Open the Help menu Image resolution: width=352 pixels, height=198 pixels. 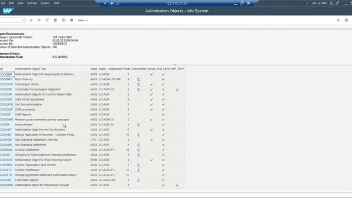coord(56,3)
